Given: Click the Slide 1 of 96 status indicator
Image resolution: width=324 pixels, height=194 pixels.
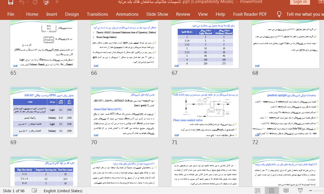Looking at the screenshot, I should click(14, 191).
